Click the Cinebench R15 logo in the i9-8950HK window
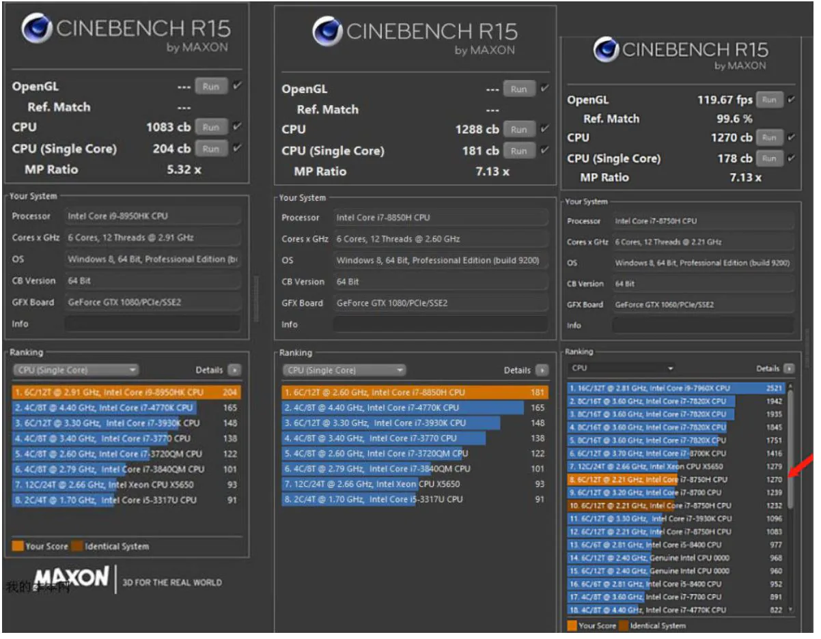Image resolution: width=821 pixels, height=639 pixels. [x=38, y=29]
